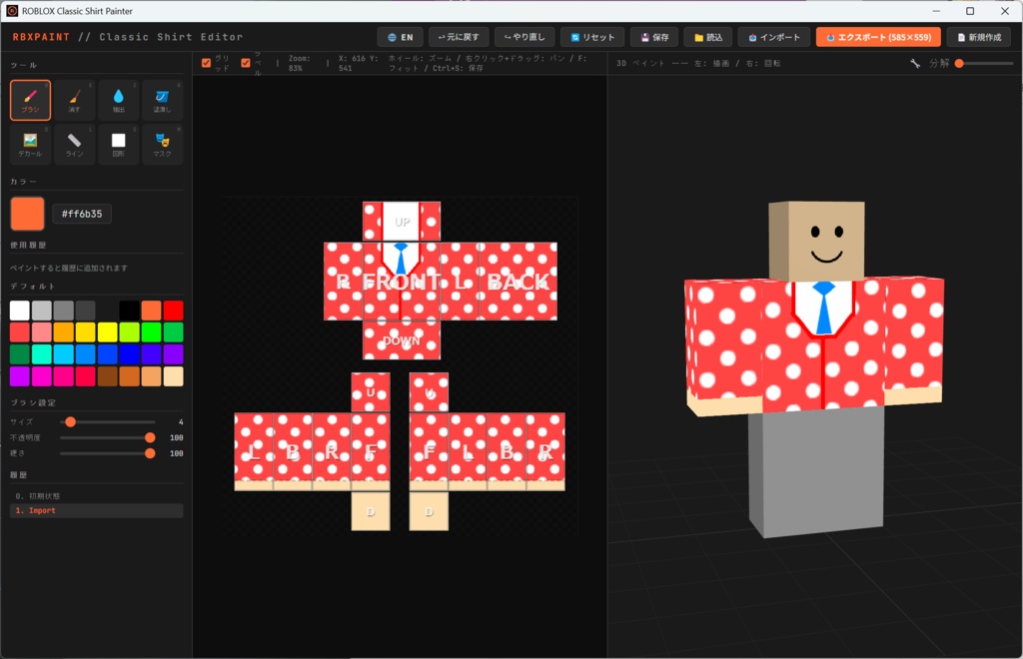Choose the ライン (Line) tool
Image resolution: width=1023 pixels, height=659 pixels.
[74, 145]
